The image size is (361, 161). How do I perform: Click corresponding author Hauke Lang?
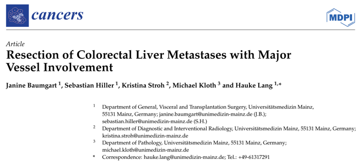(254, 85)
